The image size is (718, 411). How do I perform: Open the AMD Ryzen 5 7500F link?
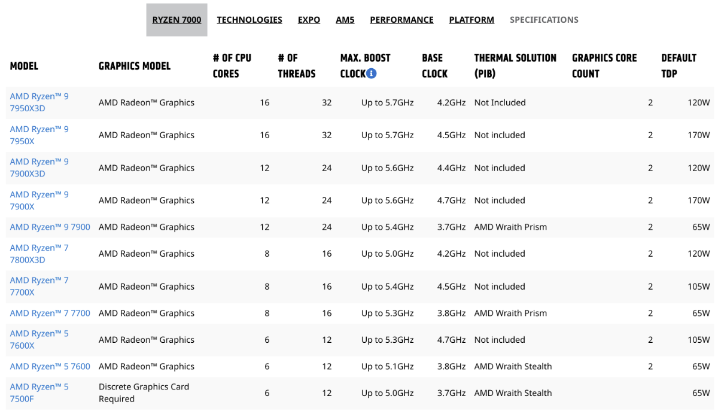tap(39, 393)
